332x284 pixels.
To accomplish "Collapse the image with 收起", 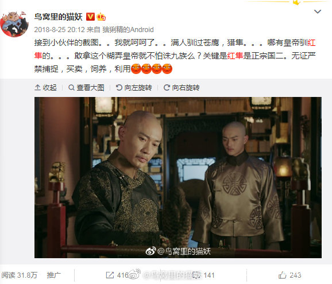I will click(45, 88).
